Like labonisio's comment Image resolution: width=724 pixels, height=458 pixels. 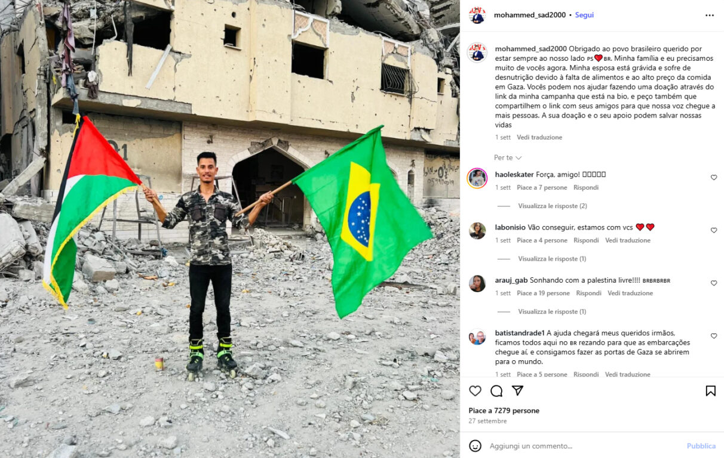pyautogui.click(x=714, y=230)
